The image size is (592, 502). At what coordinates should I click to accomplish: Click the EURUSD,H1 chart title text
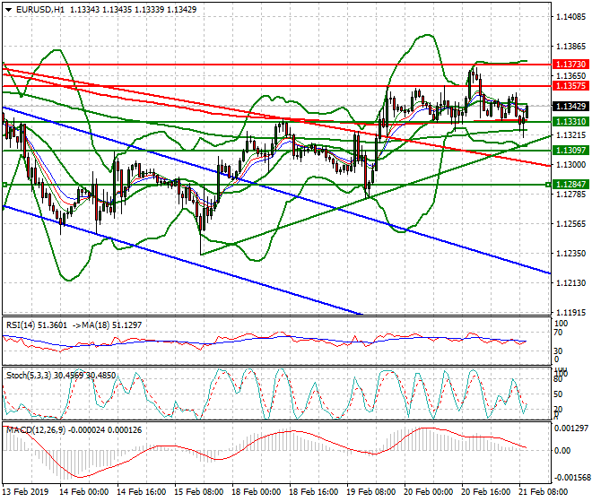[x=40, y=10]
